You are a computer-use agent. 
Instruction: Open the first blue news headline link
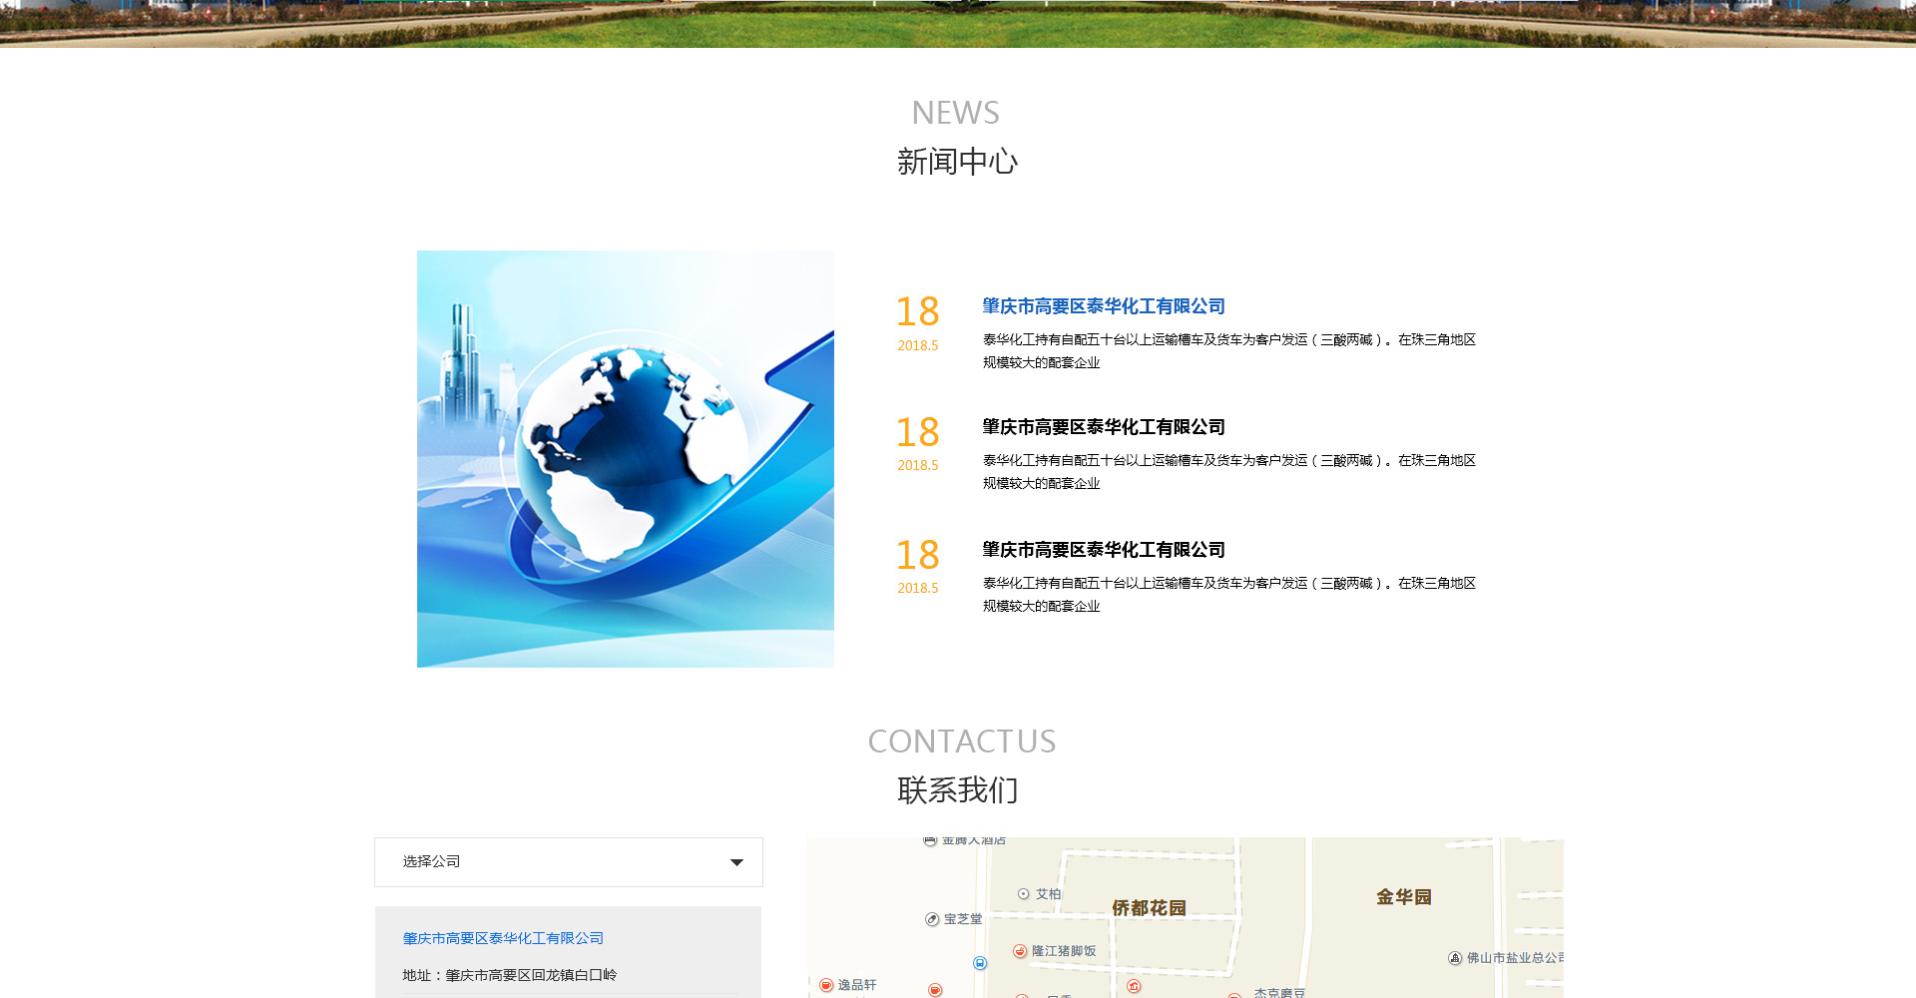(1103, 306)
